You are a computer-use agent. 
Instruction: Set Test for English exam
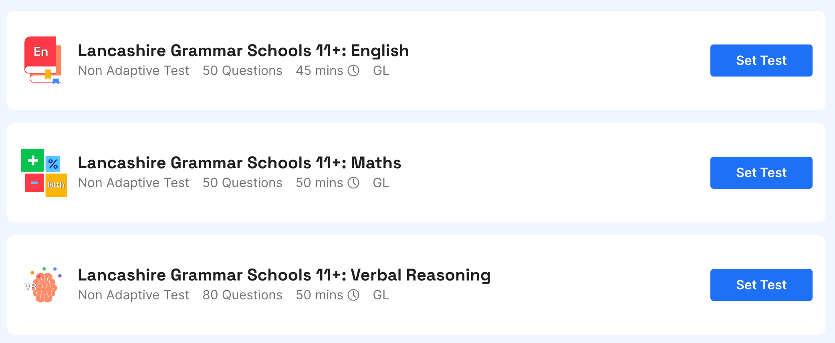[x=760, y=61]
